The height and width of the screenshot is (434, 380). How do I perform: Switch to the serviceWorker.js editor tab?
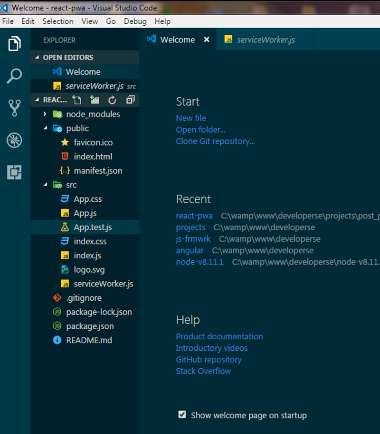pos(265,39)
